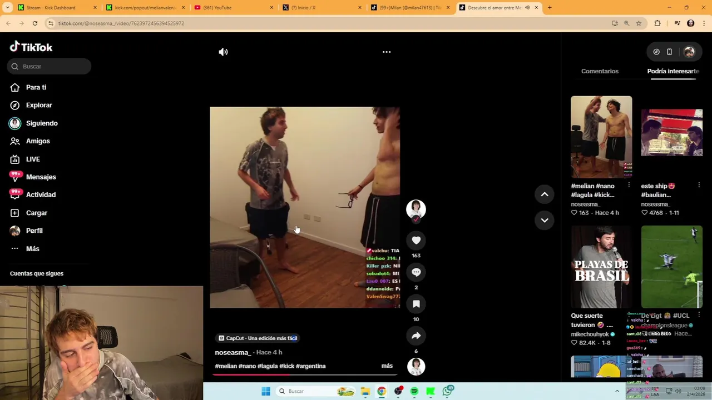The image size is (712, 400).
Task: Switch to the YouTube browser tab
Action: tap(234, 8)
